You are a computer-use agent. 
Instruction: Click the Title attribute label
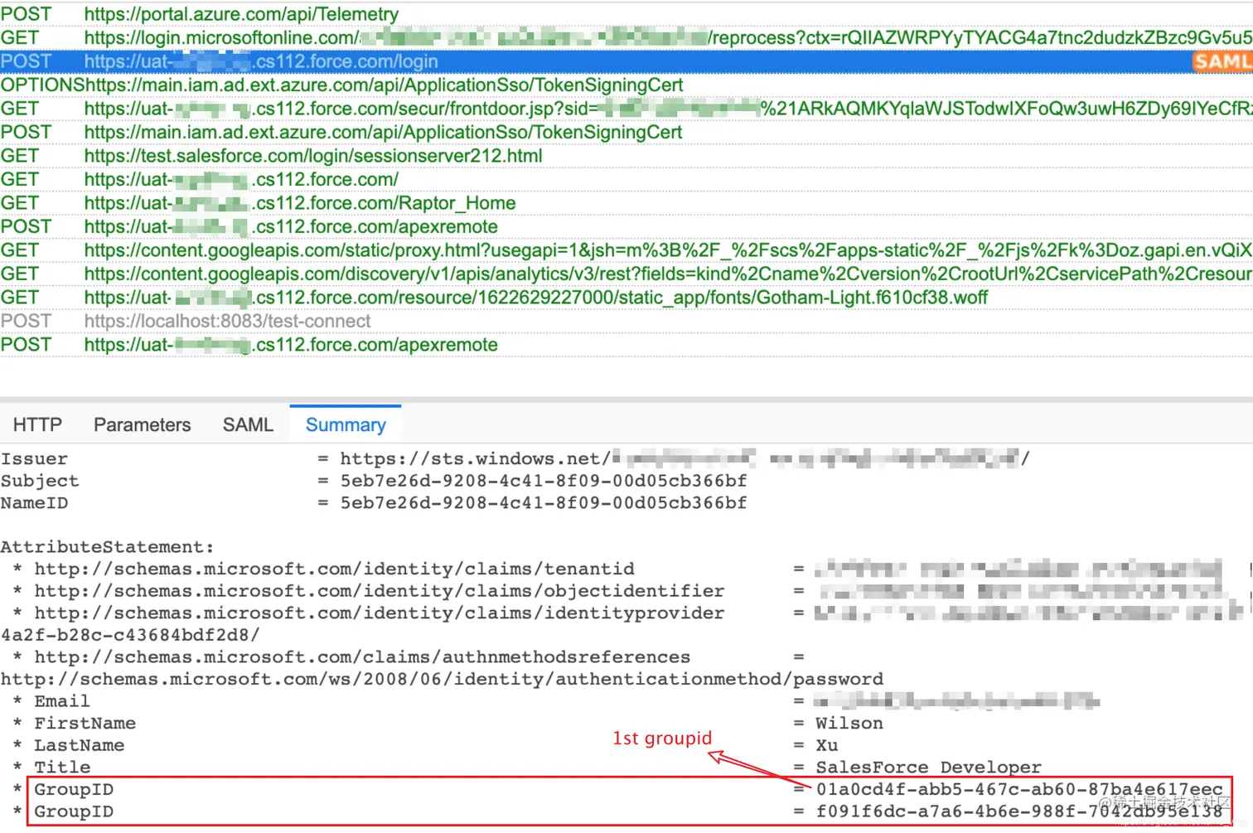[62, 768]
